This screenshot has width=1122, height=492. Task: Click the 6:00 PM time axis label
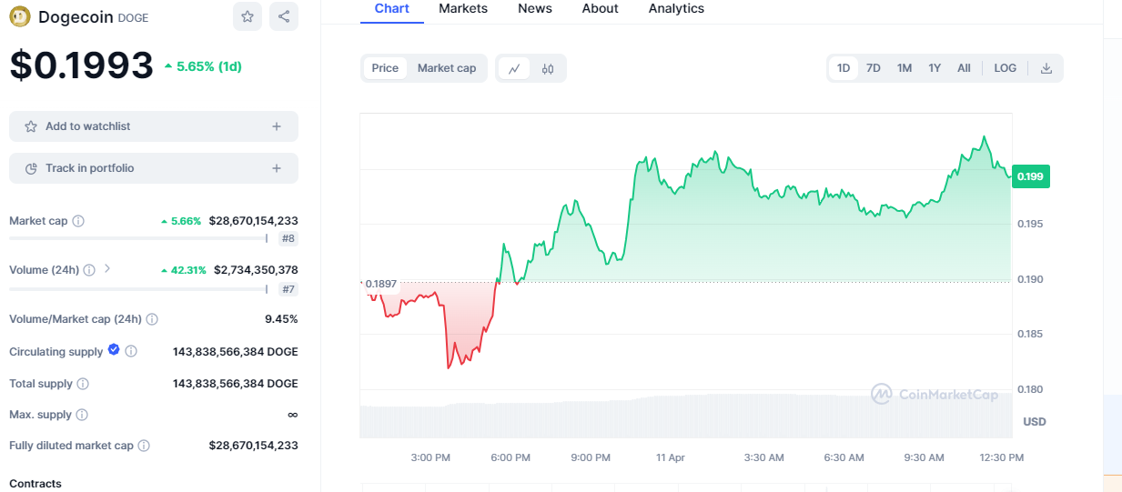point(510,457)
